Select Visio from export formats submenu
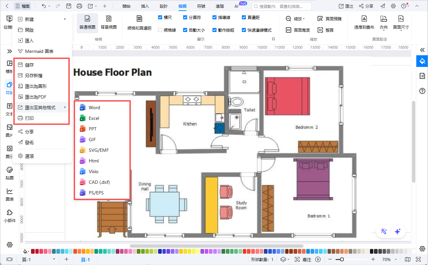This screenshot has height=265, width=428. 93,171
